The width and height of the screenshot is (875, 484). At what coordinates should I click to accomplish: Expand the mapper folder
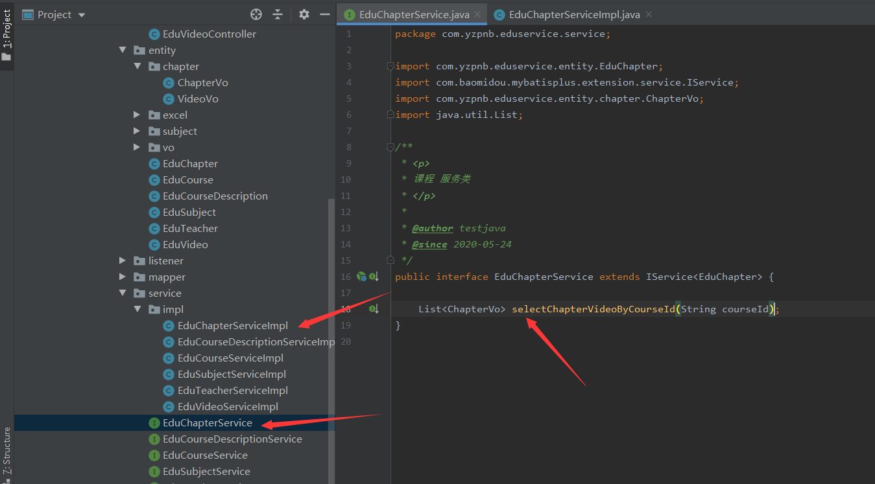pos(123,277)
